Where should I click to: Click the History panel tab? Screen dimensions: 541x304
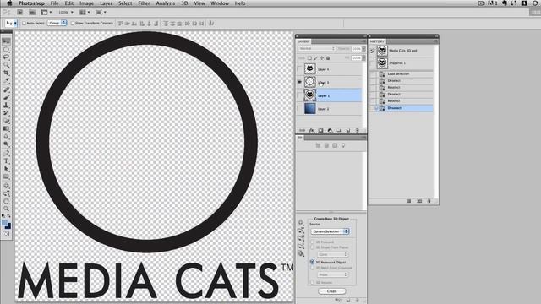click(x=377, y=41)
